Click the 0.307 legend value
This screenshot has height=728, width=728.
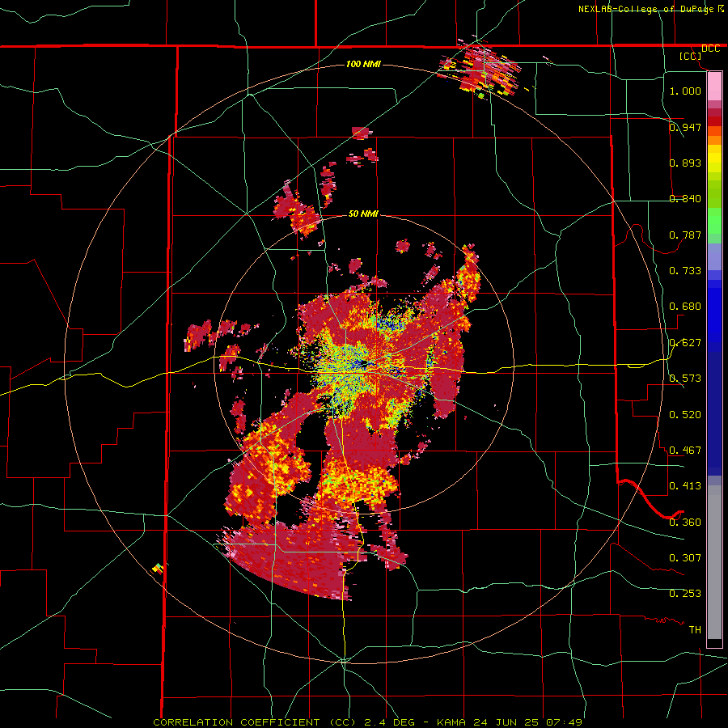tap(685, 557)
